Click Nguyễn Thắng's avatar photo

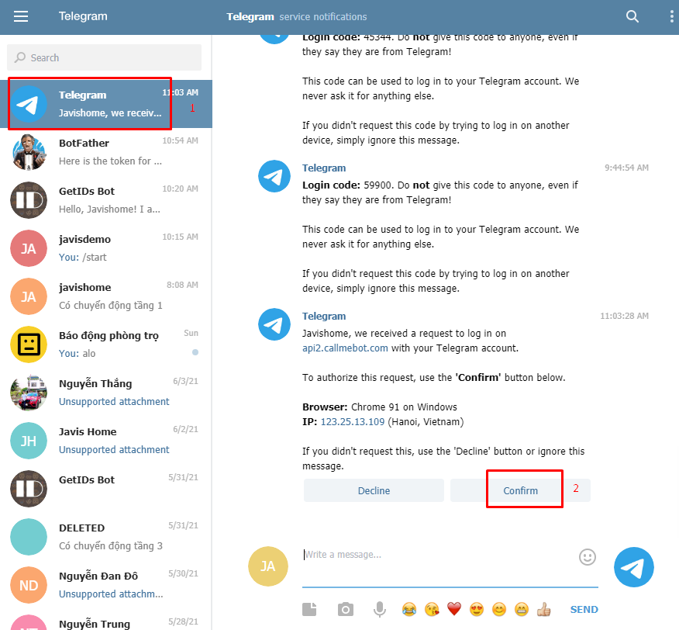pos(29,393)
